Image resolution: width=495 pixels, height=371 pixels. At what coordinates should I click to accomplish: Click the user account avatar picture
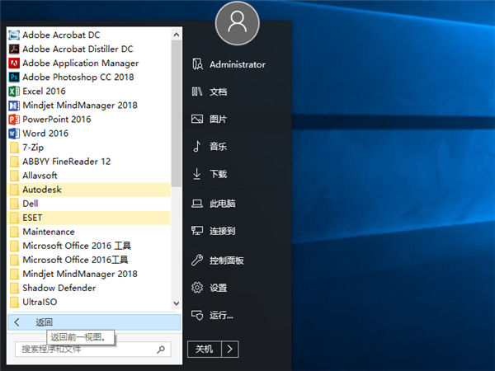[x=237, y=24]
